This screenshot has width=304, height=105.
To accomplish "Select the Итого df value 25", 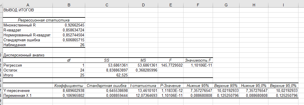I will [69, 75].
